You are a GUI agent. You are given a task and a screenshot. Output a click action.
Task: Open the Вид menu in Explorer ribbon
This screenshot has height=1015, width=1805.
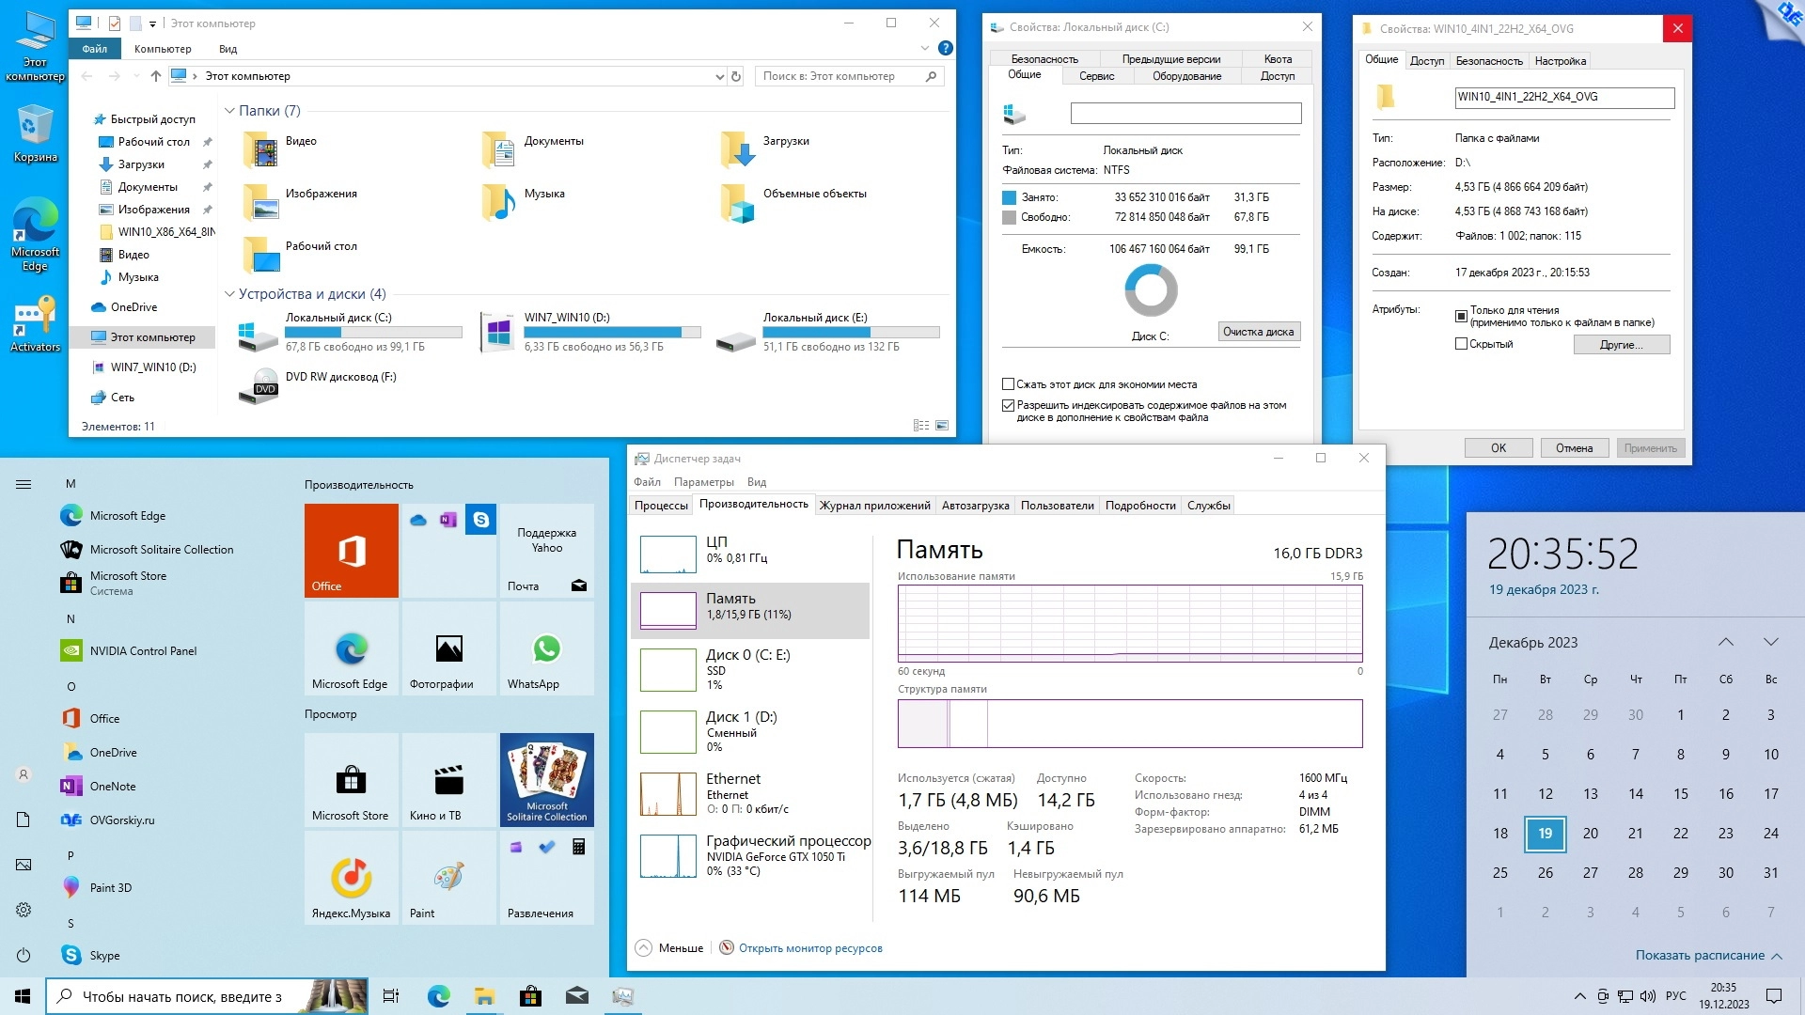tap(228, 49)
